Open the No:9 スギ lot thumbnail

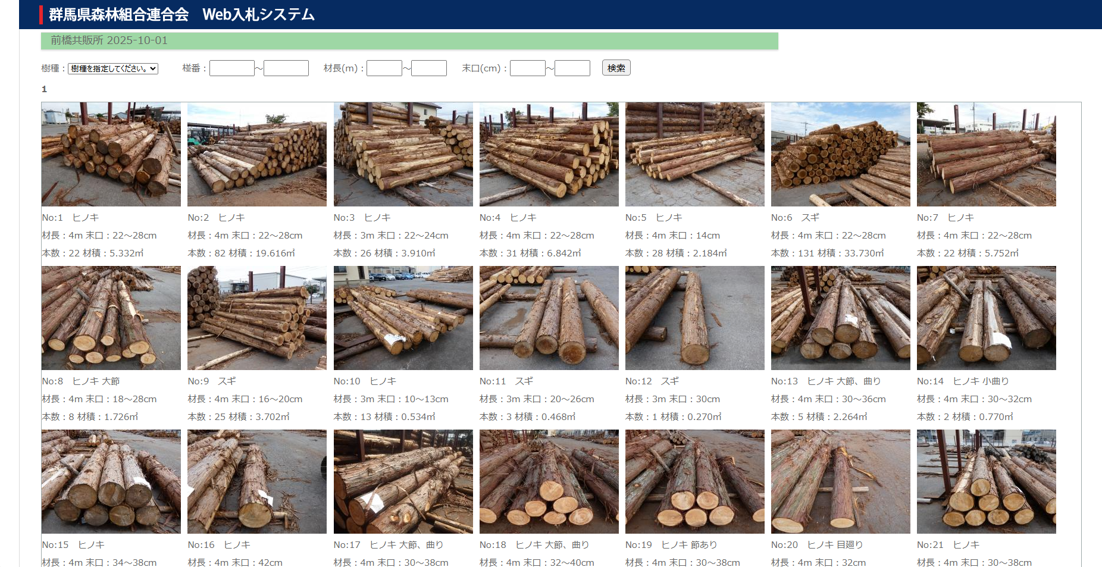(x=257, y=318)
